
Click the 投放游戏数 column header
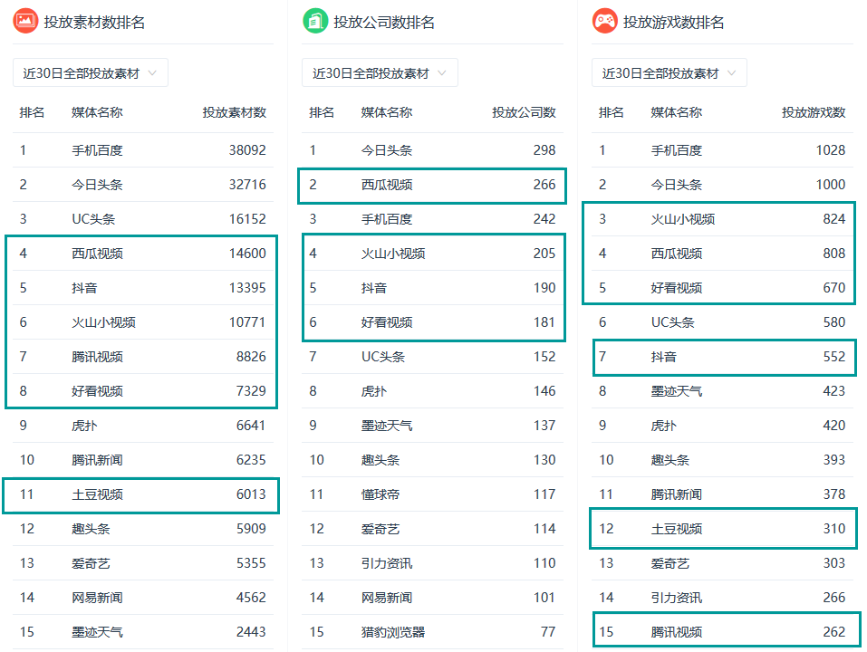(x=814, y=112)
